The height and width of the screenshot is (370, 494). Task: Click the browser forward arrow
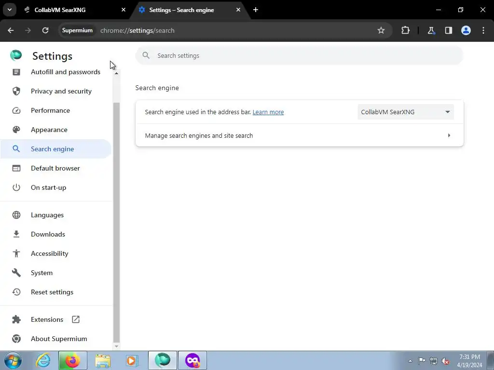pyautogui.click(x=28, y=30)
